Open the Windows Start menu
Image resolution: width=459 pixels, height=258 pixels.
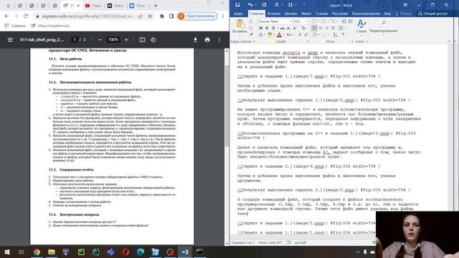coord(6,252)
